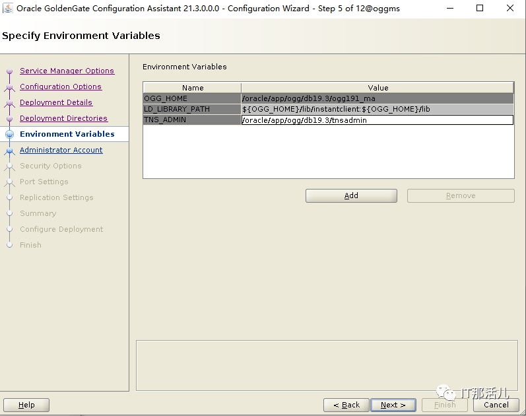Edit the TNS_ADMIN value input field
The width and height of the screenshot is (526, 416).
click(x=378, y=120)
